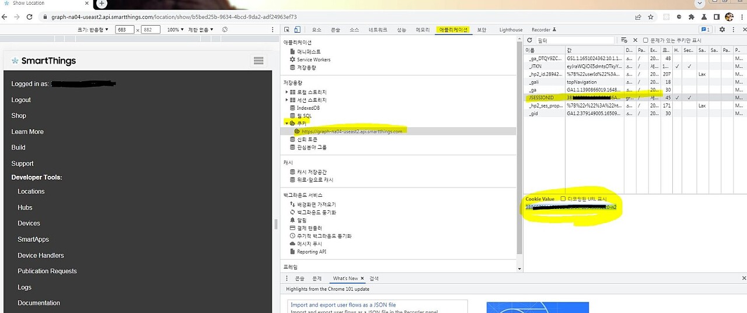This screenshot has width=747, height=313.
Task: Switch to the 콘솔 DevTools tab
Action: coord(335,30)
